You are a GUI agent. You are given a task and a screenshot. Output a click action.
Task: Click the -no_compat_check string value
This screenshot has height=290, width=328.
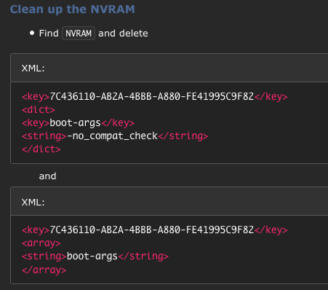tap(112, 136)
